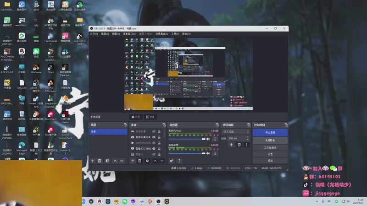Pop out the 混音器 dock with its float icon
Screen dimensions: 367x206
[217, 125]
